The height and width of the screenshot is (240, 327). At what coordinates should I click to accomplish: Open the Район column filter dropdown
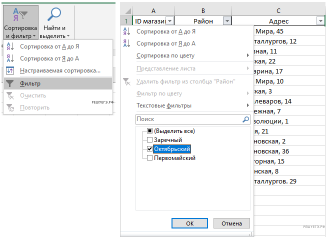(227, 21)
